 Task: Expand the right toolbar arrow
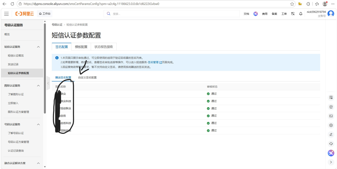point(331,162)
